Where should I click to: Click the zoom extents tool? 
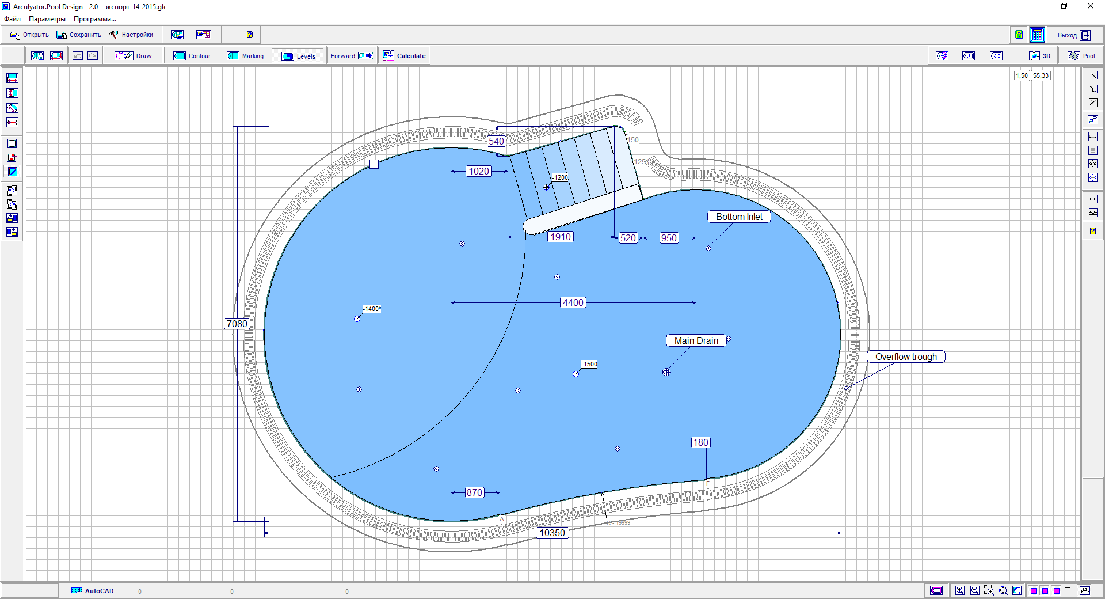[1003, 590]
